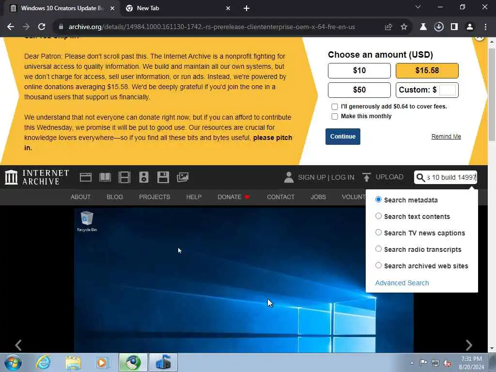
Task: Open HELP in navigation bar
Action: (x=194, y=197)
